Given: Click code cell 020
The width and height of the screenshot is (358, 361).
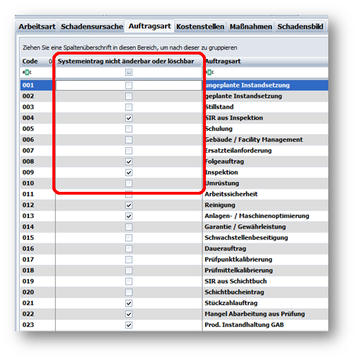Looking at the screenshot, I should click(x=37, y=292).
